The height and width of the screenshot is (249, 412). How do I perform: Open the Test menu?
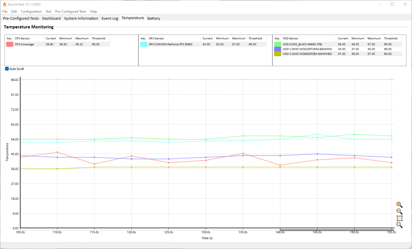tap(48, 11)
